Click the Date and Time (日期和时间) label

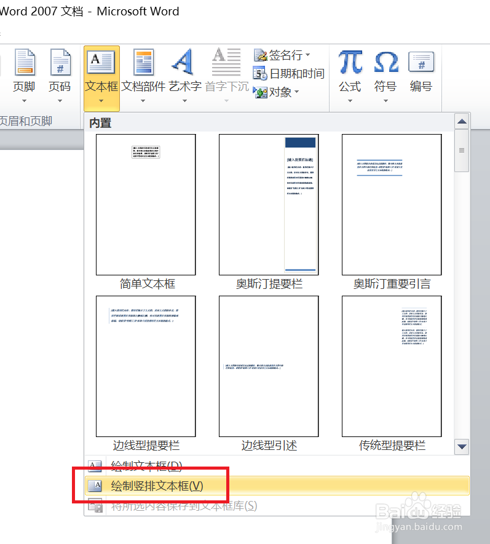pyautogui.click(x=297, y=74)
